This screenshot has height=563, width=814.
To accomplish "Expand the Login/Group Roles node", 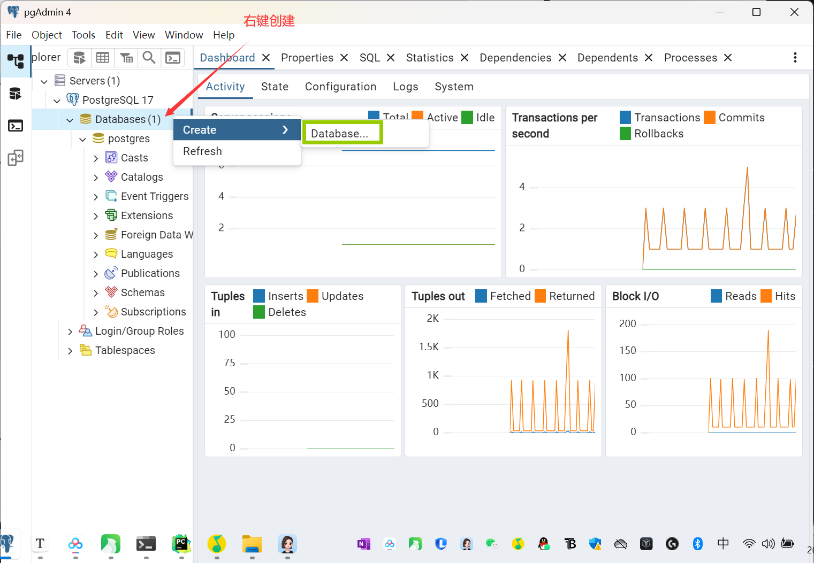I will (70, 331).
